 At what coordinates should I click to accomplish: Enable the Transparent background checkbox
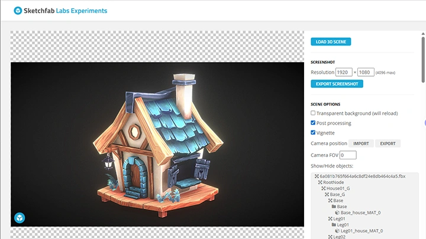(x=314, y=113)
